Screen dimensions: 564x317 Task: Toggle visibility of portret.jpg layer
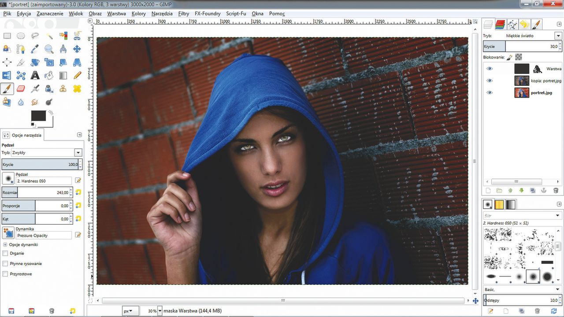[x=490, y=92]
